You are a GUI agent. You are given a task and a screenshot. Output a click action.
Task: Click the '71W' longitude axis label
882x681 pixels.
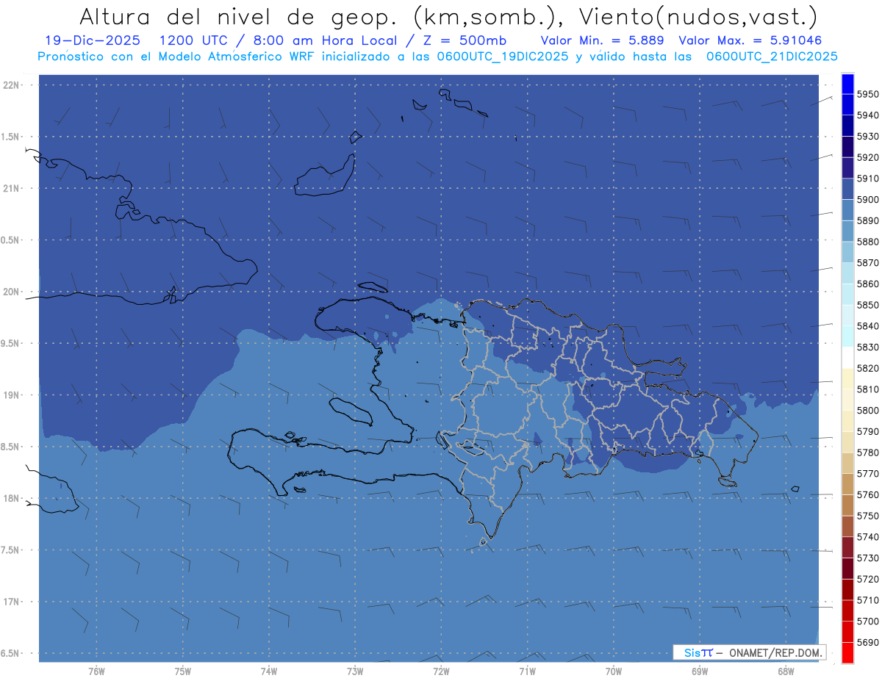pos(527,671)
